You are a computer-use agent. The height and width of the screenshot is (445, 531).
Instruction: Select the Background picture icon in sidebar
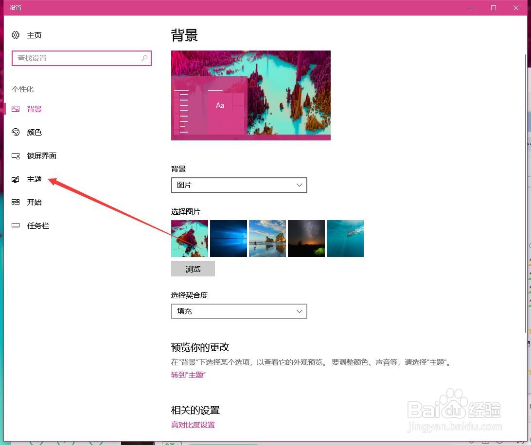(x=16, y=109)
